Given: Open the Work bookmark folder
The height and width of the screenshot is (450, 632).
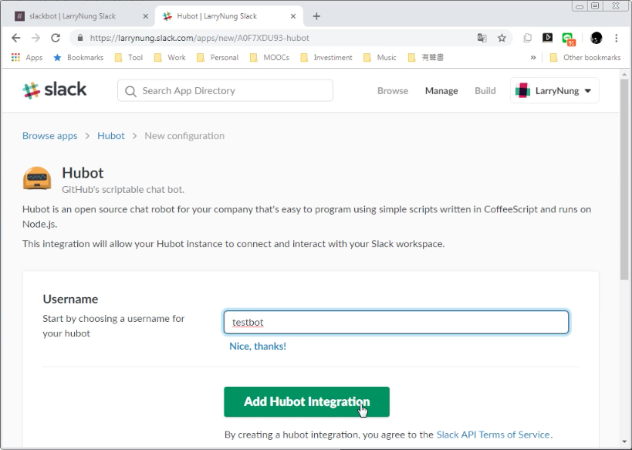Looking at the screenshot, I should coord(170,57).
